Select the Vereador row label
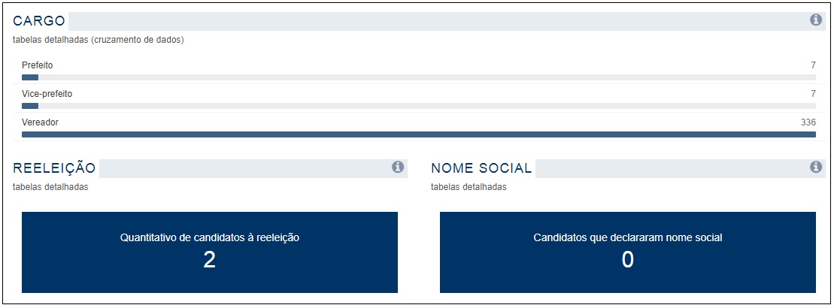Image resolution: width=834 pixels, height=308 pixels. click(x=40, y=122)
